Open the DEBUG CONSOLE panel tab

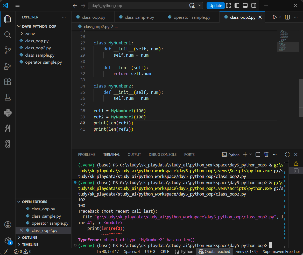(163, 155)
